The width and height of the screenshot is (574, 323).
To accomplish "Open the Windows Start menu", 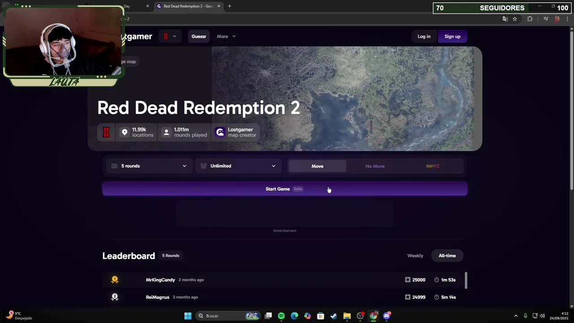I will [x=188, y=316].
